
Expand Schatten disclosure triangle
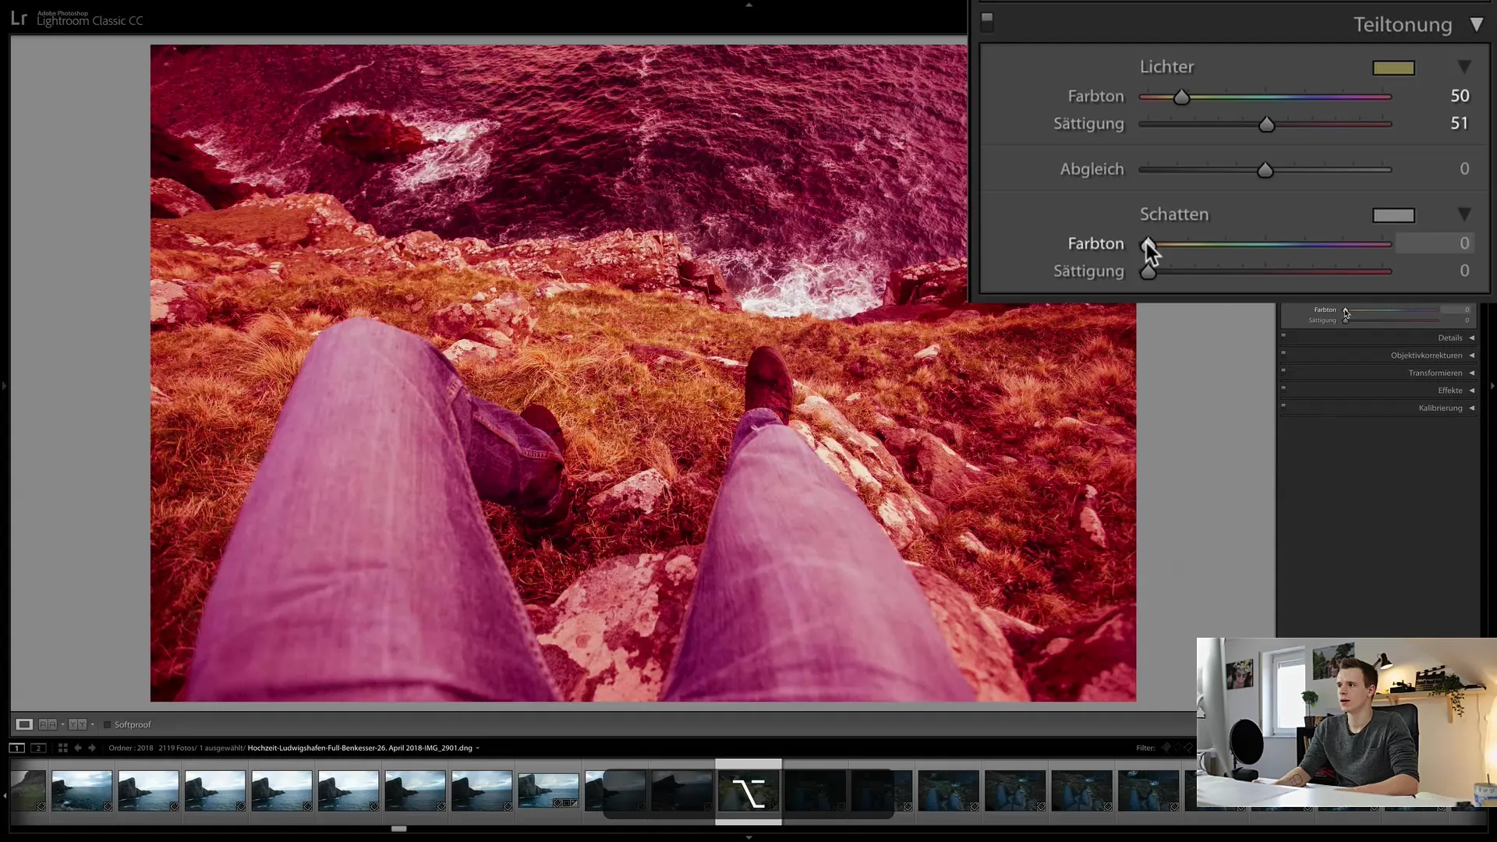tap(1464, 214)
